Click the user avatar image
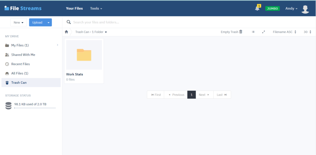This screenshot has width=316, height=155. click(x=305, y=9)
